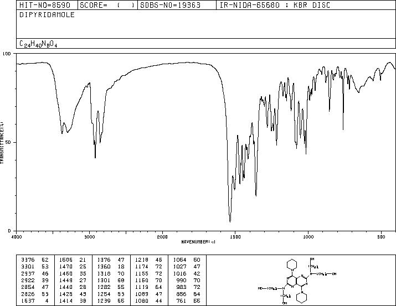
Task: Click the sharp peak near 761 wavenumber
Action: pyautogui.click(x=343, y=128)
